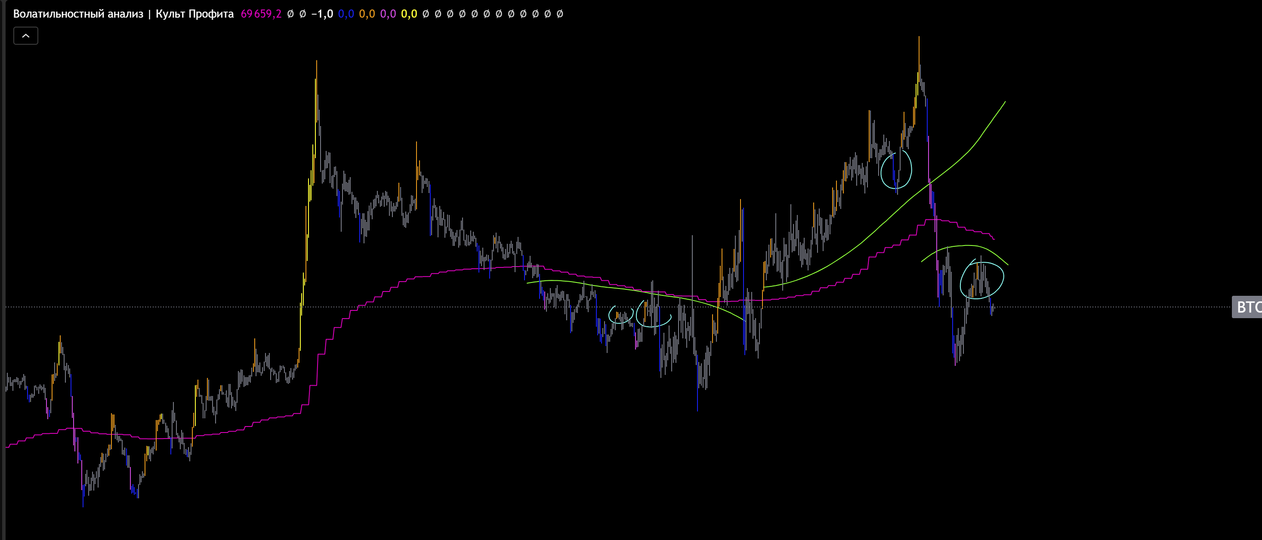The height and width of the screenshot is (540, 1262).
Task: Click the white −1,0 legend value
Action: (x=322, y=14)
